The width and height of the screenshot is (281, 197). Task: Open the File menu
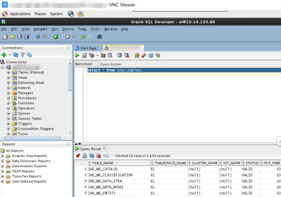4,29
